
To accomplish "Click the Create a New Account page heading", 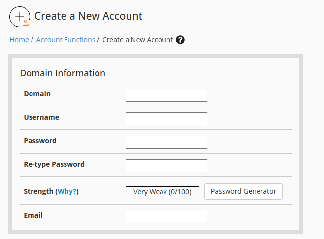I will [x=88, y=16].
